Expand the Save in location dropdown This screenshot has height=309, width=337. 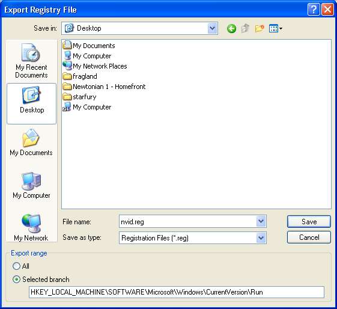click(x=212, y=28)
